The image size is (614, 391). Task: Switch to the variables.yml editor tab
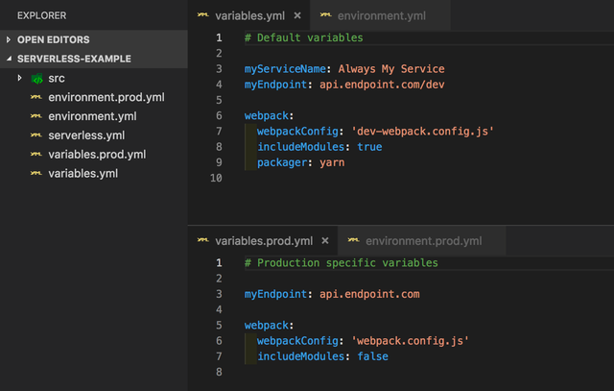tap(249, 15)
